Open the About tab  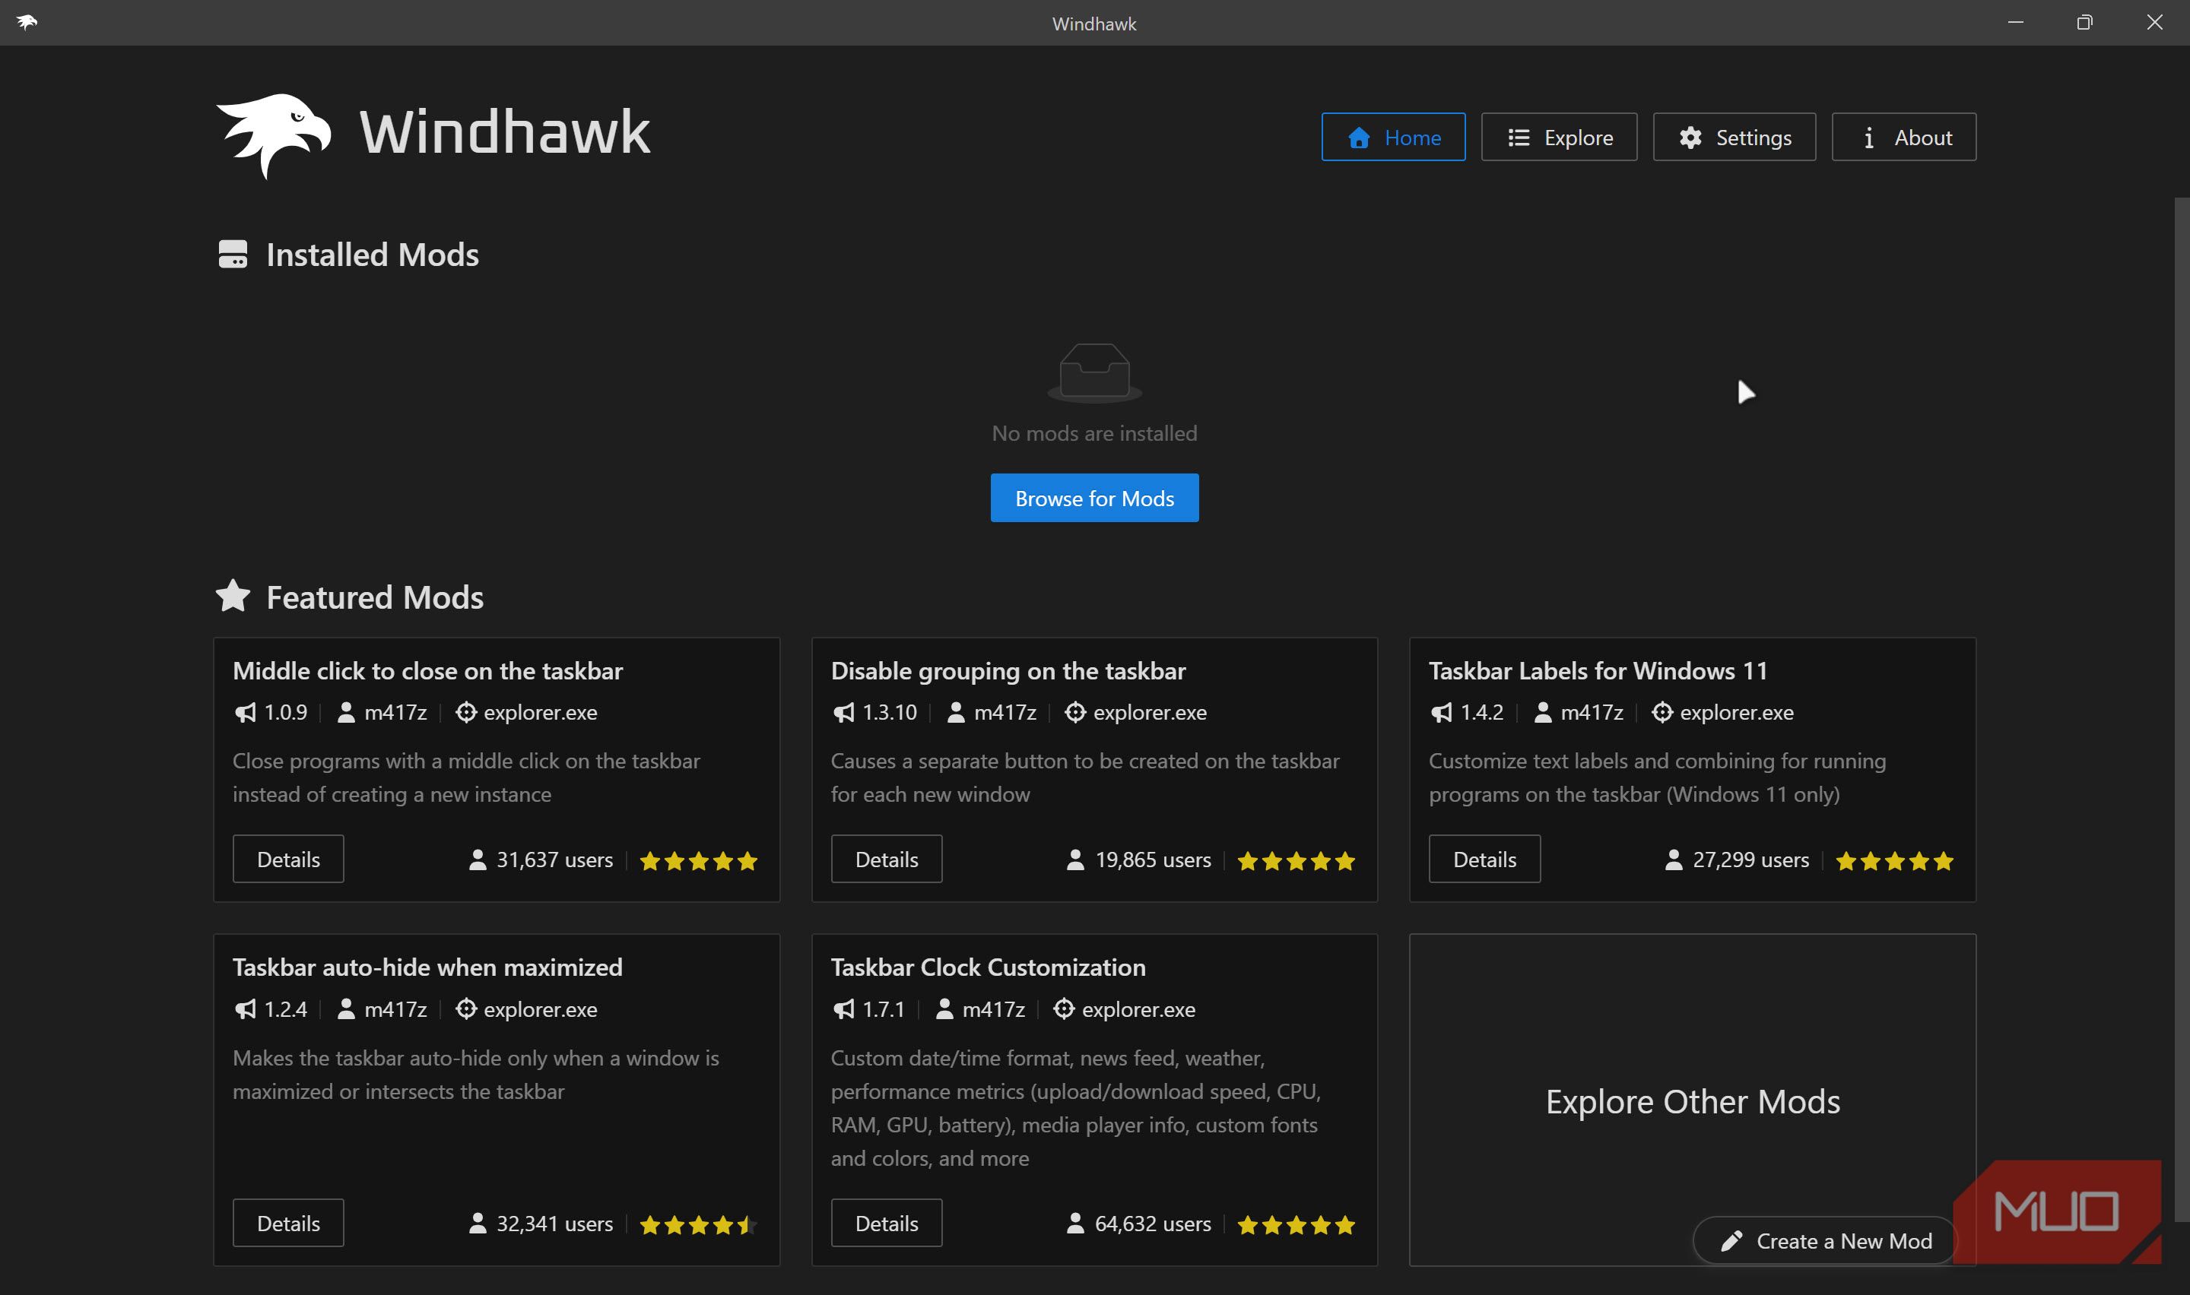click(x=1903, y=137)
